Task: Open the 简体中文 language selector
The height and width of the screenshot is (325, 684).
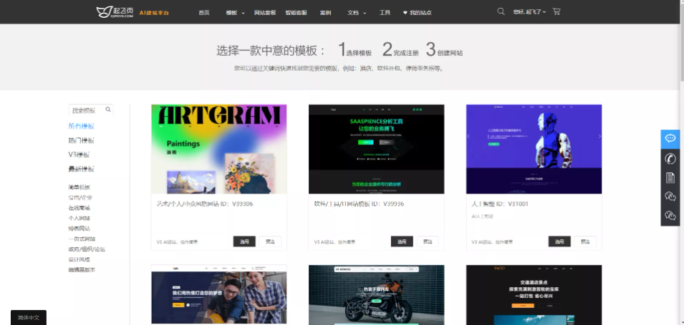Action: point(29,318)
